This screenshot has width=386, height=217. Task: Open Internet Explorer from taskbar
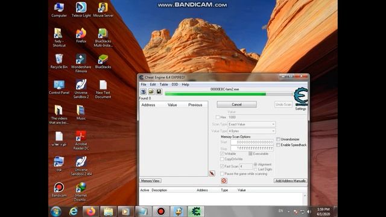[x=74, y=212]
